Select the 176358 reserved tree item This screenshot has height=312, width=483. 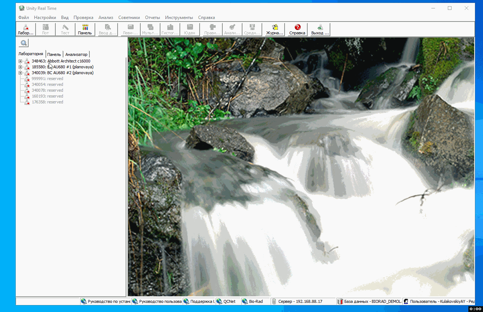(x=47, y=102)
